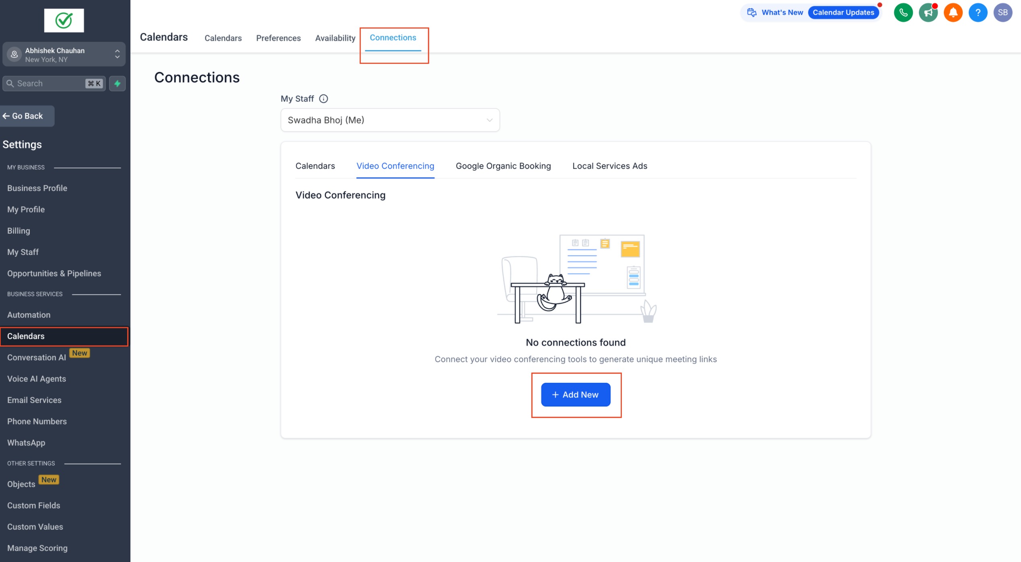Click the green phone dialer icon
Image resolution: width=1021 pixels, height=562 pixels.
(x=903, y=13)
